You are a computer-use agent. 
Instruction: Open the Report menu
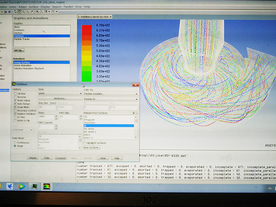click(57, 7)
